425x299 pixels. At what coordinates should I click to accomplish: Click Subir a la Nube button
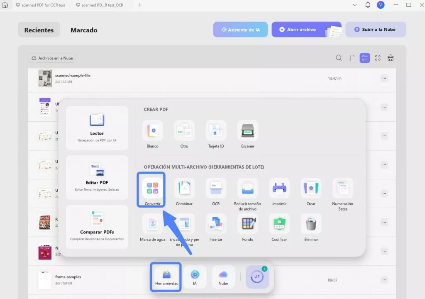click(376, 29)
